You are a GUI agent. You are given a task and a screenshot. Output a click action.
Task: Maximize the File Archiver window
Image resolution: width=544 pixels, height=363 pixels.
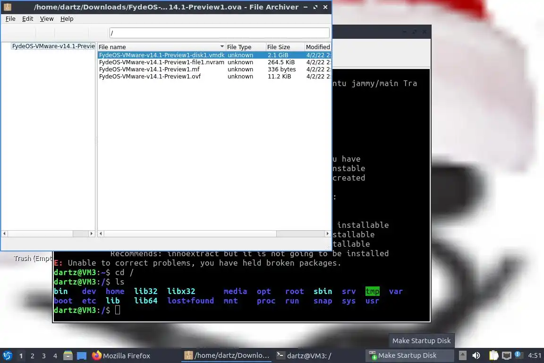click(315, 7)
